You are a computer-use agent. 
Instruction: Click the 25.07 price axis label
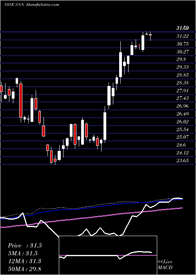pyautogui.click(x=183, y=137)
